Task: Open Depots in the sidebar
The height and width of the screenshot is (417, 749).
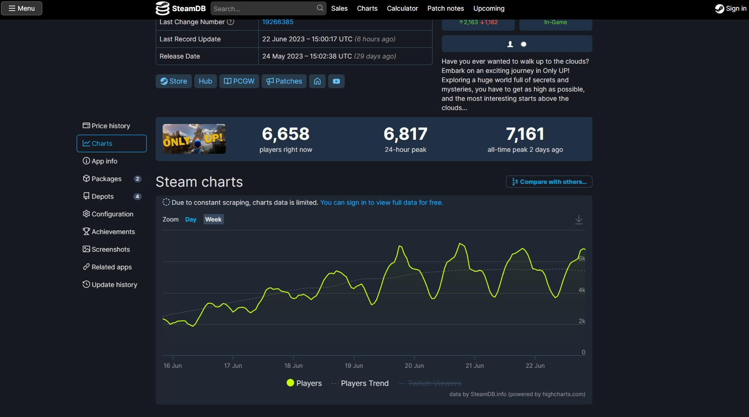Action: [x=112, y=196]
